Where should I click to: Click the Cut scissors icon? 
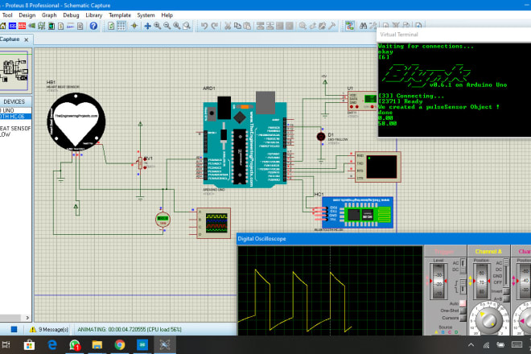pyautogui.click(x=228, y=26)
